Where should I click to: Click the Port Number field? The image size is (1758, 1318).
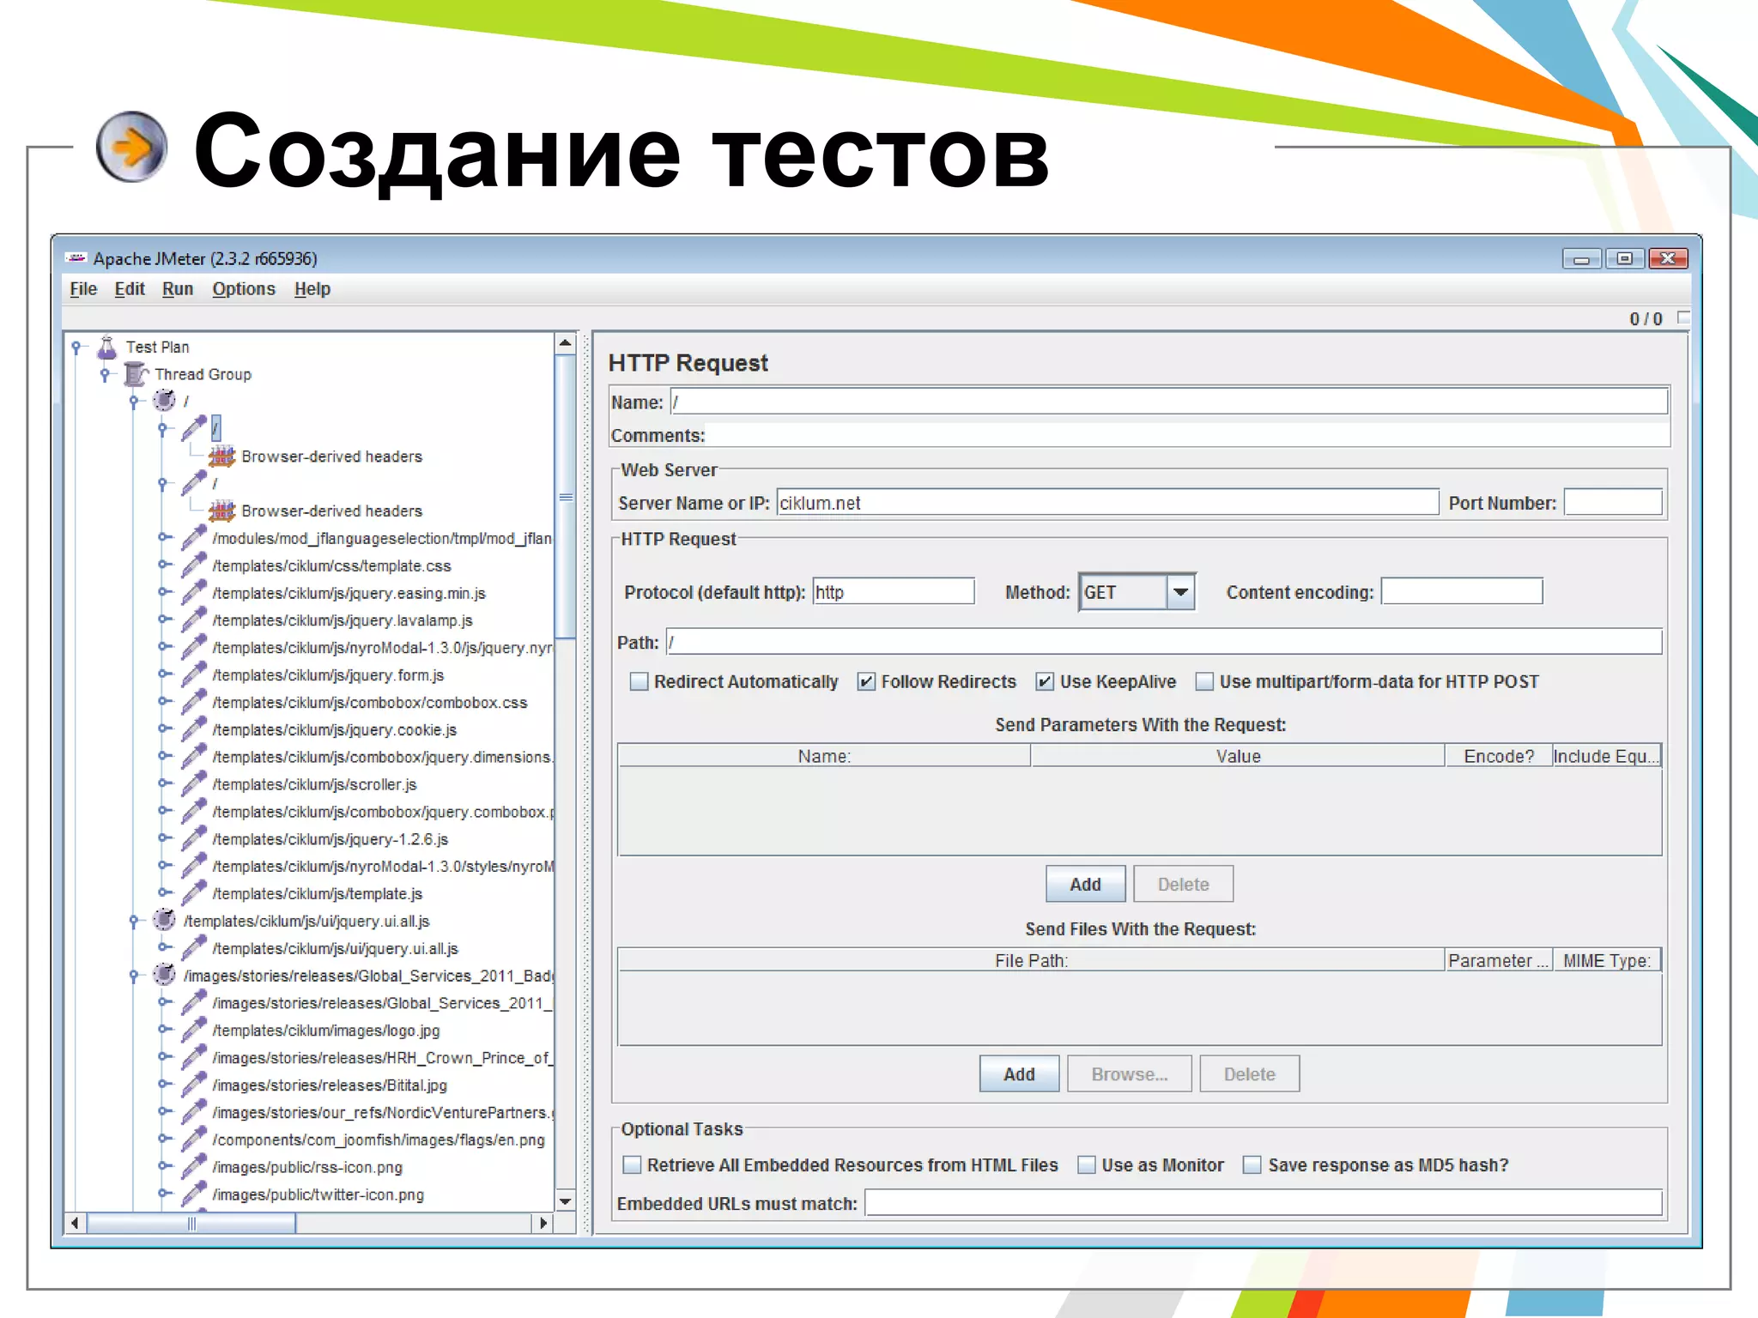coord(1613,502)
